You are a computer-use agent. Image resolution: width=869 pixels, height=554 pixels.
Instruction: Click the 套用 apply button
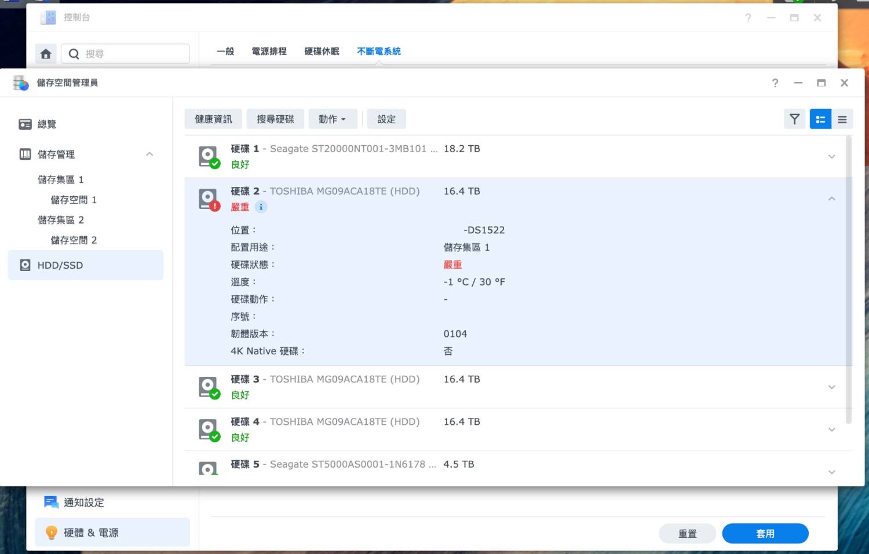coord(765,533)
